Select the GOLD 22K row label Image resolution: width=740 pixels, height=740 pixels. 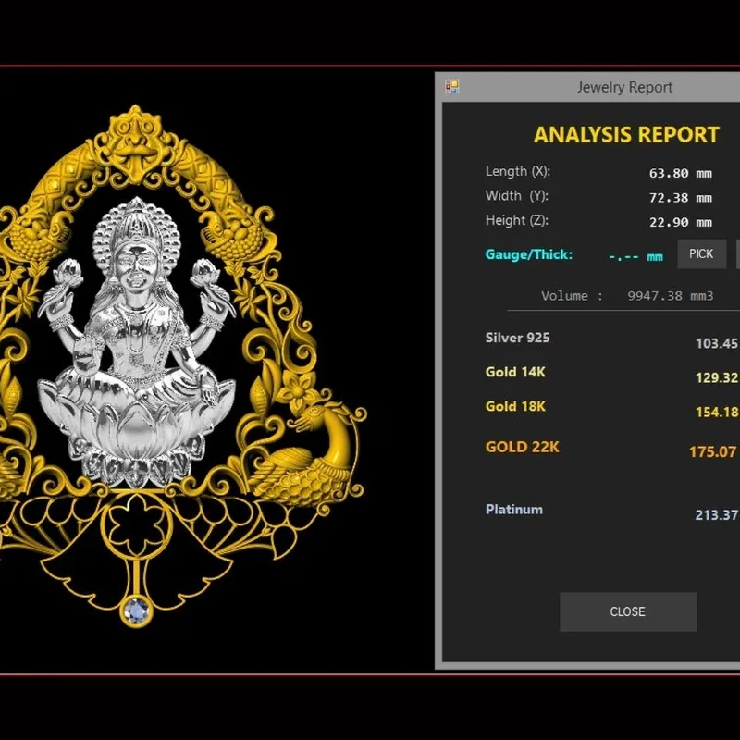click(x=522, y=447)
